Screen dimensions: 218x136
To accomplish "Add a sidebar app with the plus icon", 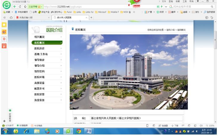I will [4, 121].
